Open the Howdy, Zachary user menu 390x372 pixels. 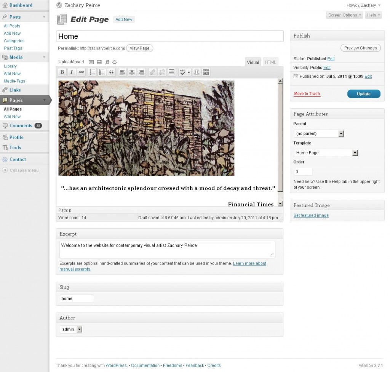[363, 5]
